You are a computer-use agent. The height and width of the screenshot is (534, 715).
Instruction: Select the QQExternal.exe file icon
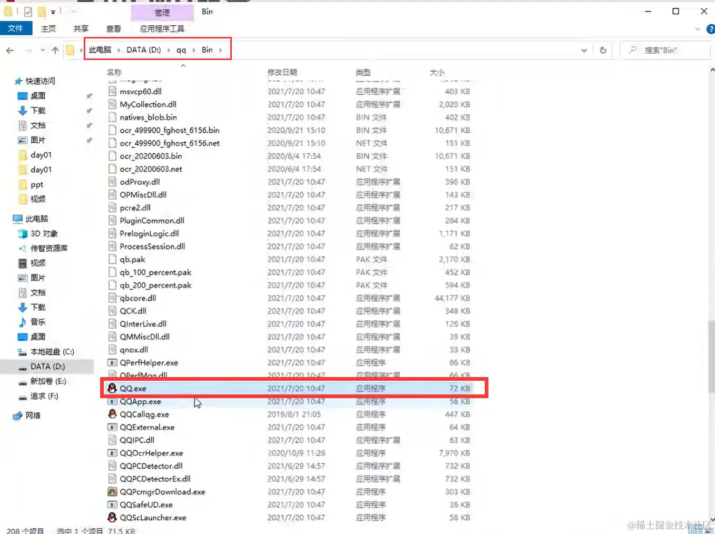click(x=112, y=427)
